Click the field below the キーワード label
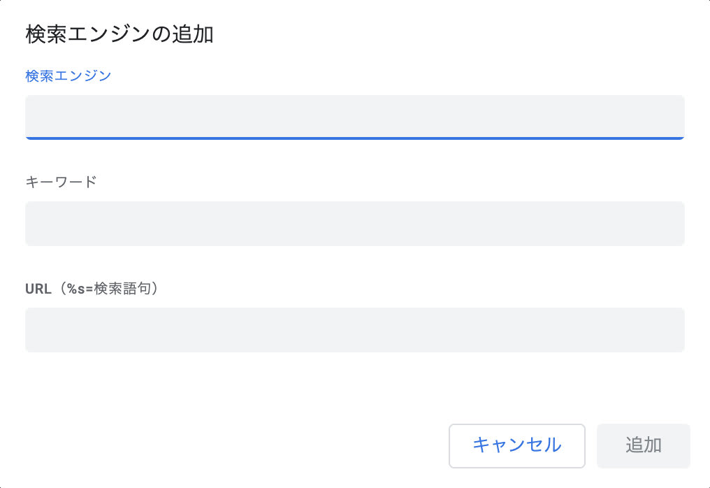710x488 pixels. 354,224
